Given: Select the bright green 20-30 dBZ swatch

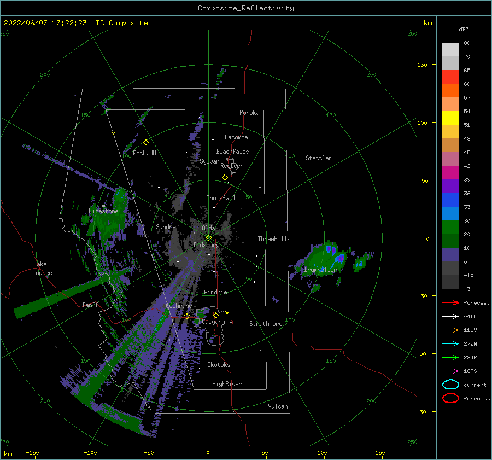Looking at the screenshot, I should click(450, 228).
